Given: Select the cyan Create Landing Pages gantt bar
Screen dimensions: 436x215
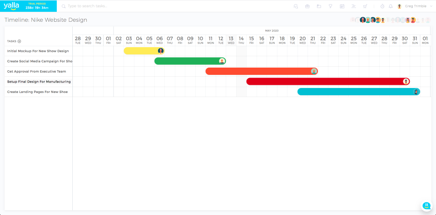Looking at the screenshot, I should point(359,92).
